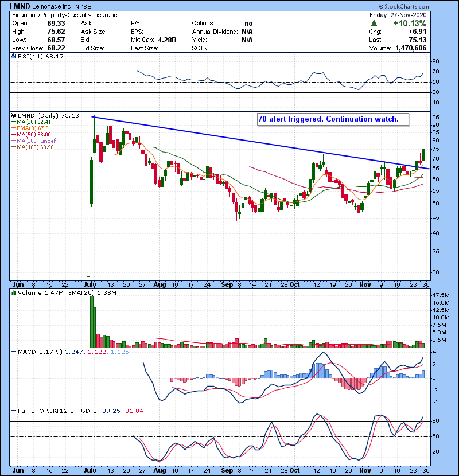The width and height of the screenshot is (459, 476).
Task: Click the MACD(8,17,9) panel label
Action: 40,352
